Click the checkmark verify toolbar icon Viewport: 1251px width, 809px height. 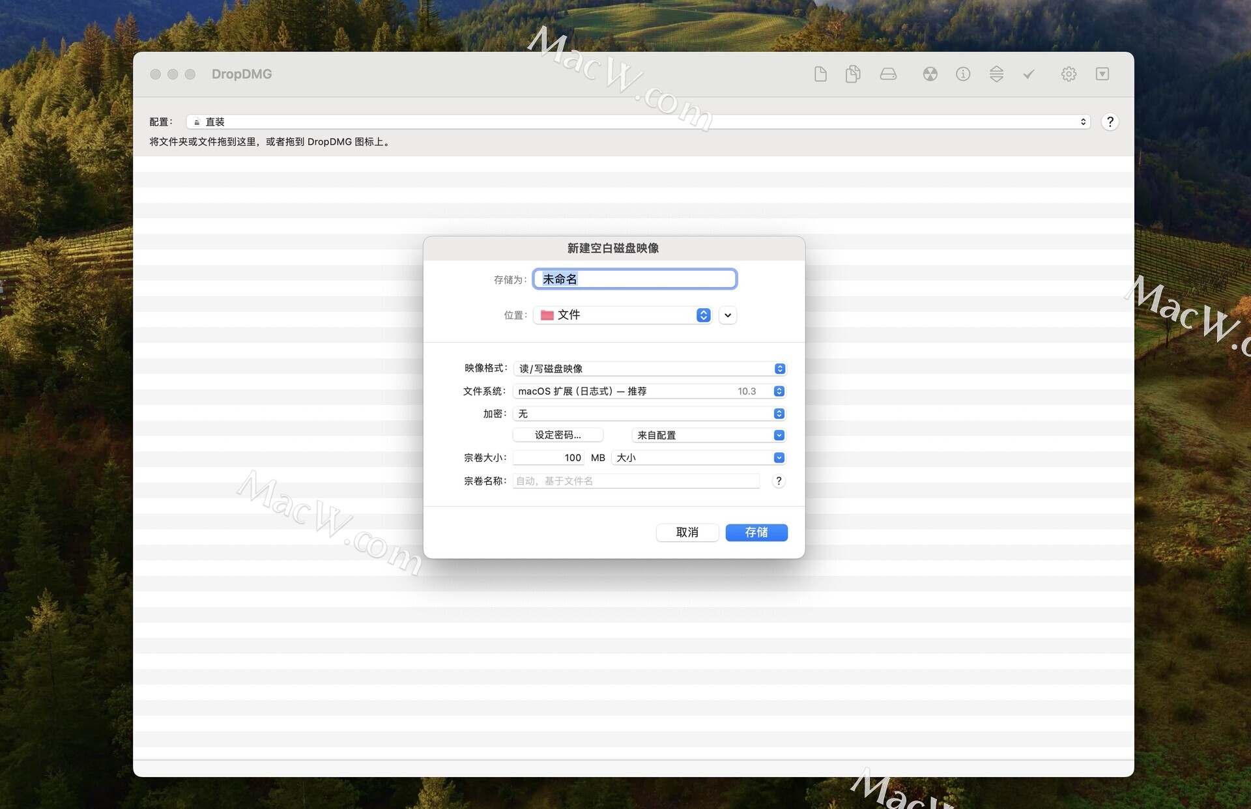click(1029, 74)
